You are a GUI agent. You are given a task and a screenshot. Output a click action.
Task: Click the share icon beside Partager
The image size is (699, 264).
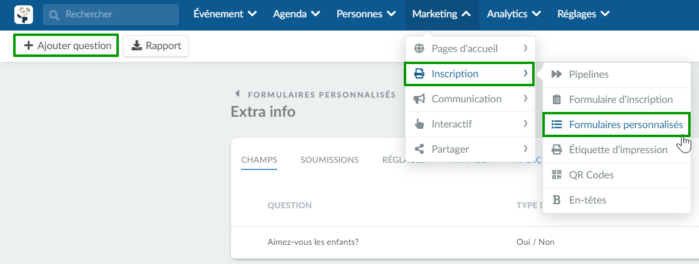tap(419, 149)
